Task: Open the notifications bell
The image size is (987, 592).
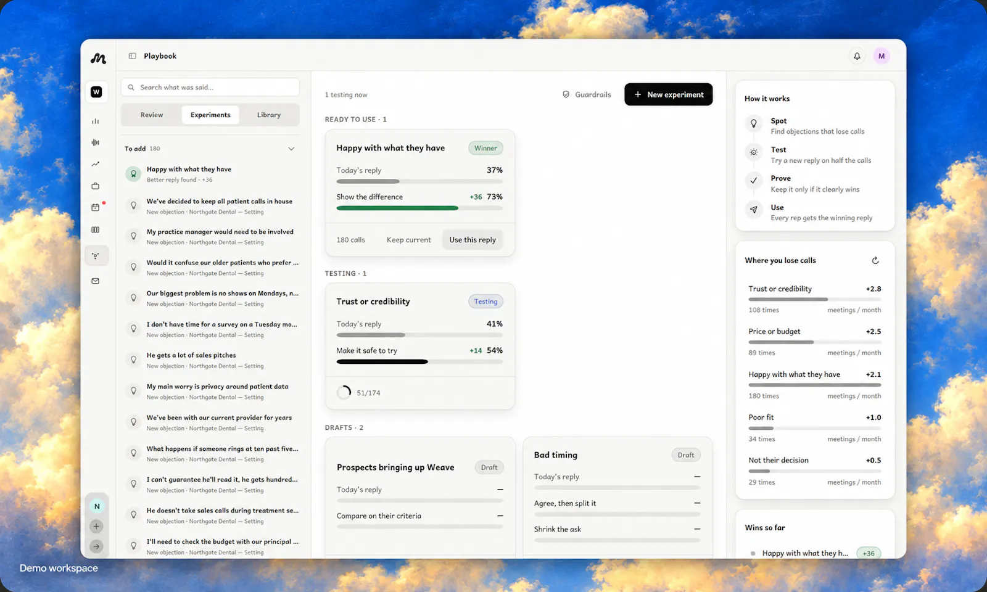Action: click(x=857, y=56)
